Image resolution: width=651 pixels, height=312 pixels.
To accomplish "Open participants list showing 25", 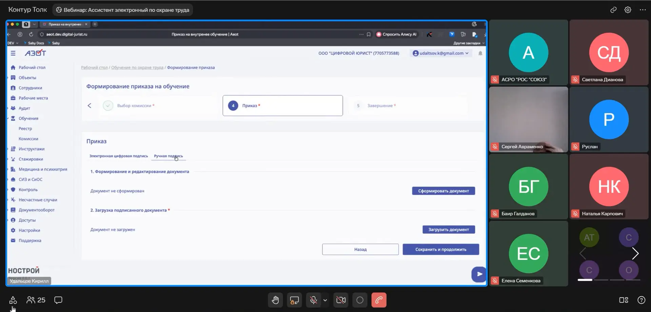I will (x=36, y=300).
